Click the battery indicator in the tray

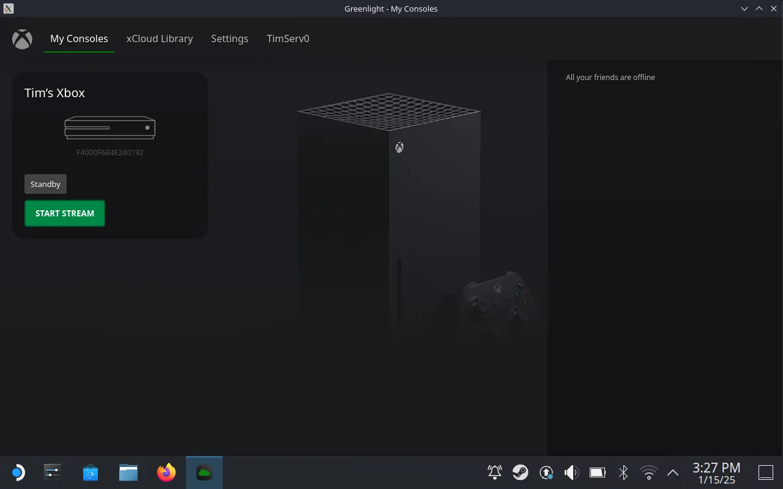click(x=597, y=472)
